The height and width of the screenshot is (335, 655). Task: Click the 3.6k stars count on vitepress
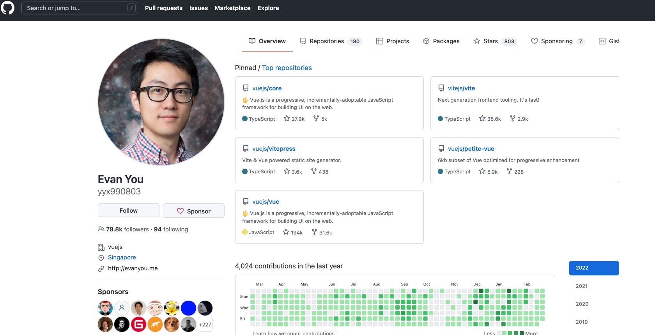click(x=293, y=172)
